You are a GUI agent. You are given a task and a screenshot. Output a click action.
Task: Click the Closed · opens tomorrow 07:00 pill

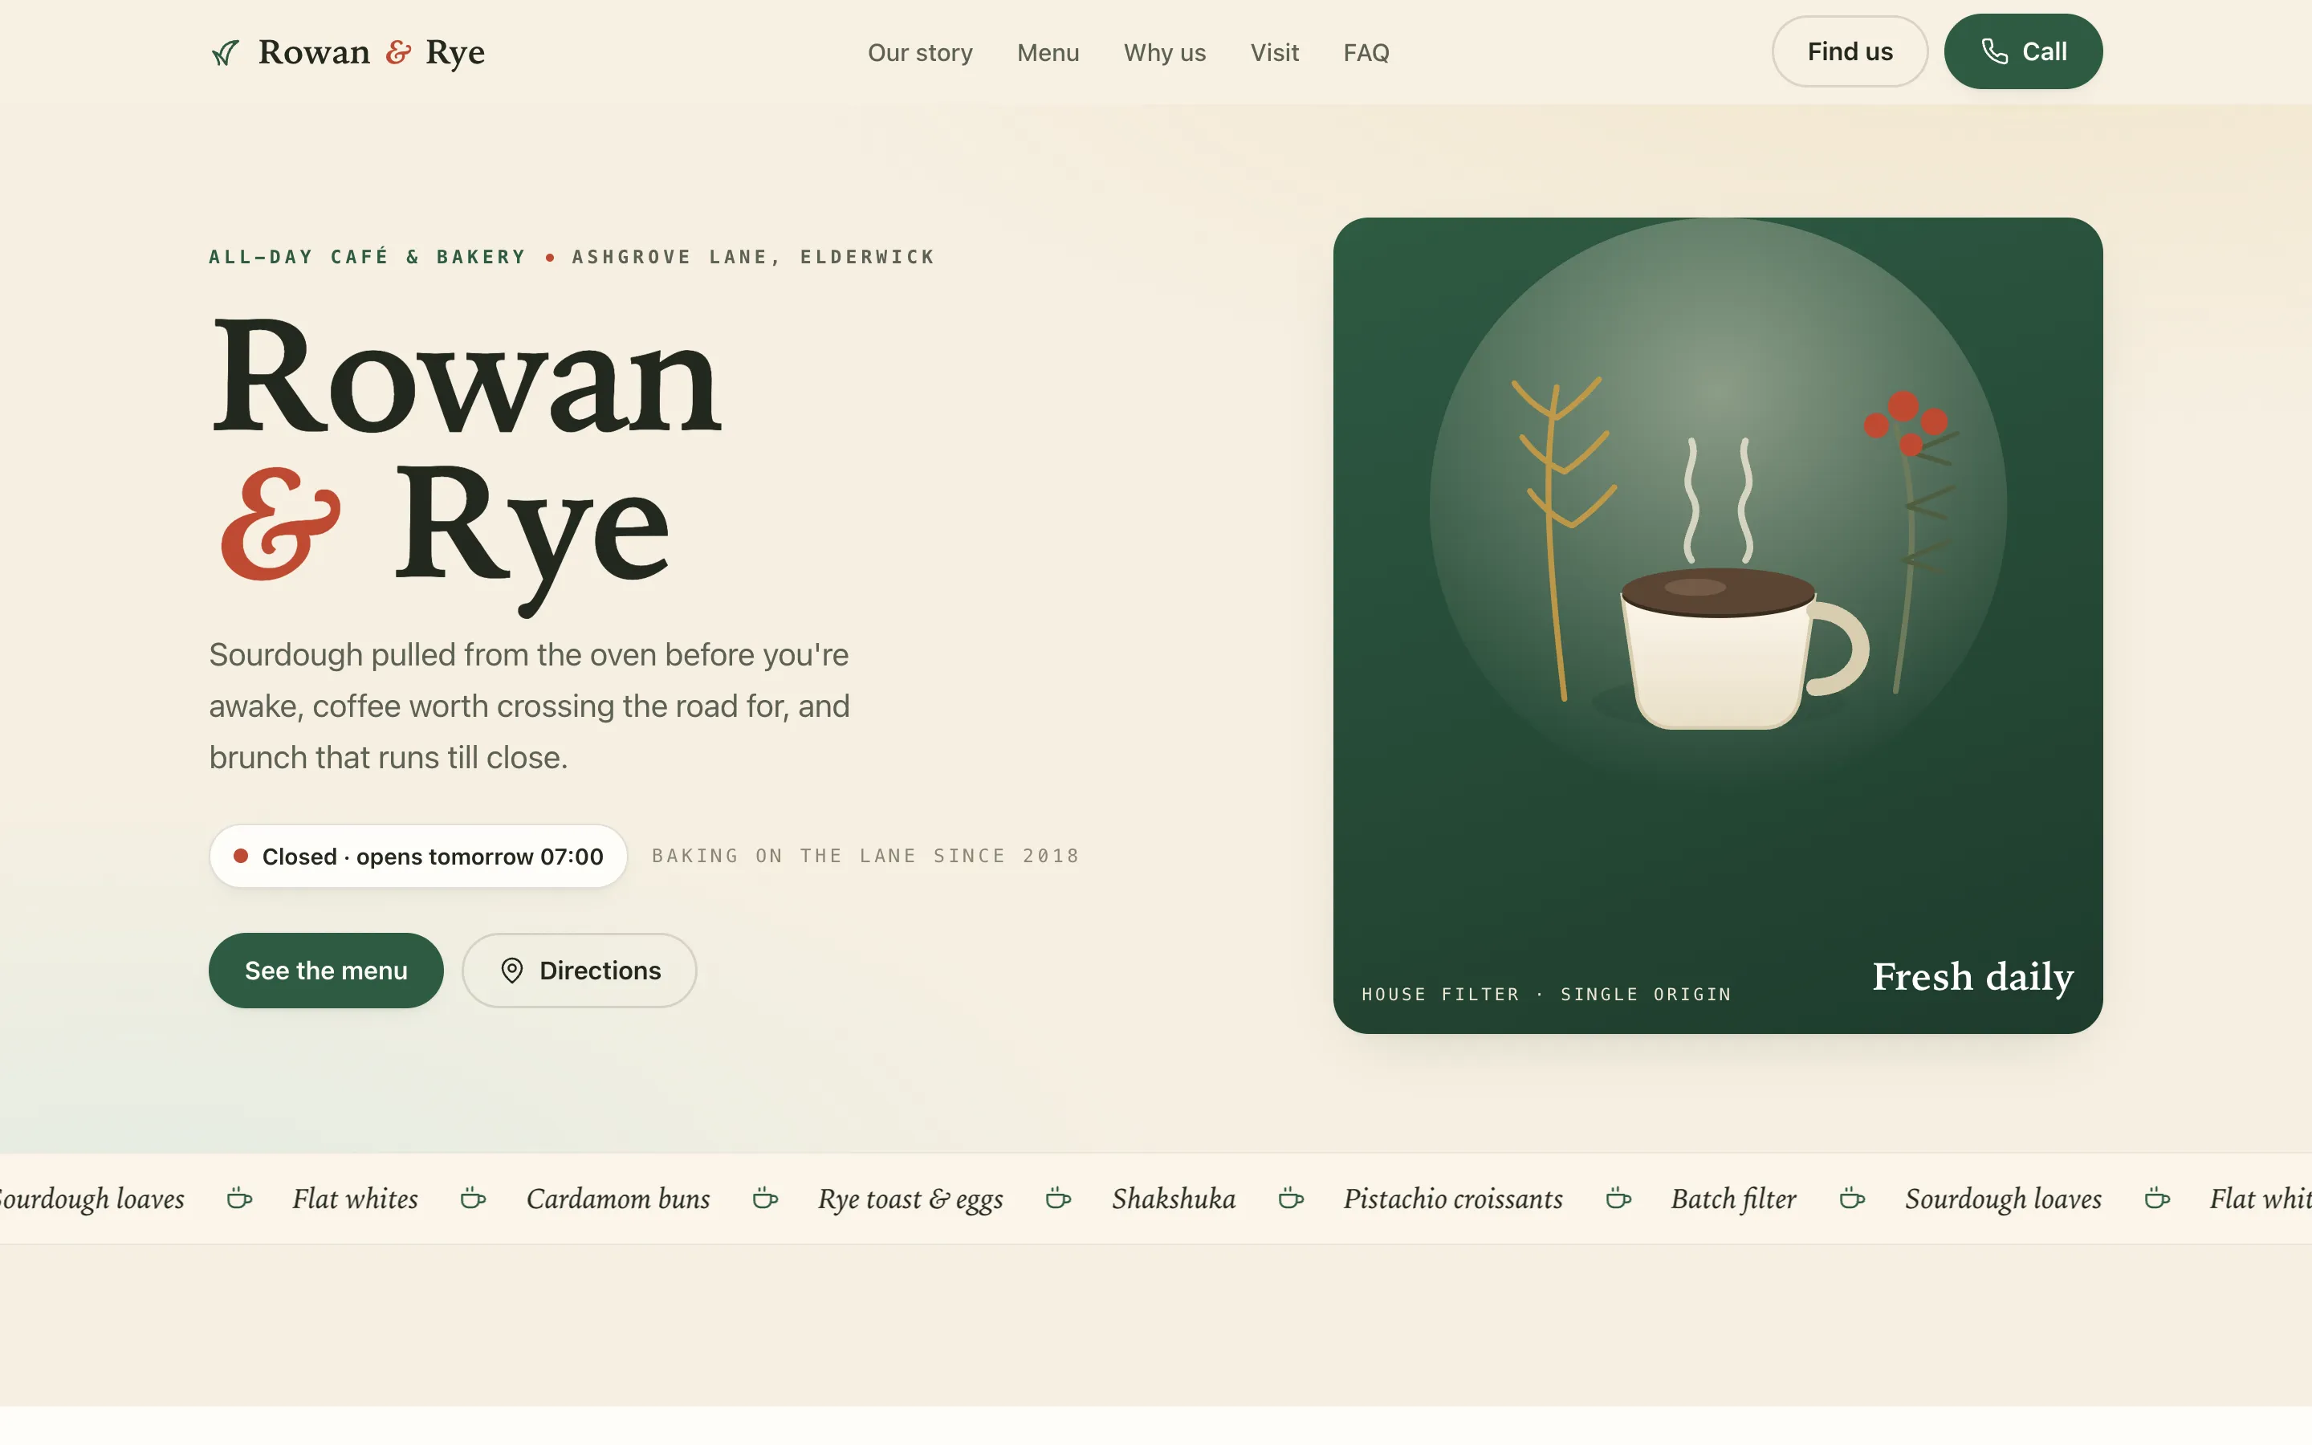pos(418,857)
